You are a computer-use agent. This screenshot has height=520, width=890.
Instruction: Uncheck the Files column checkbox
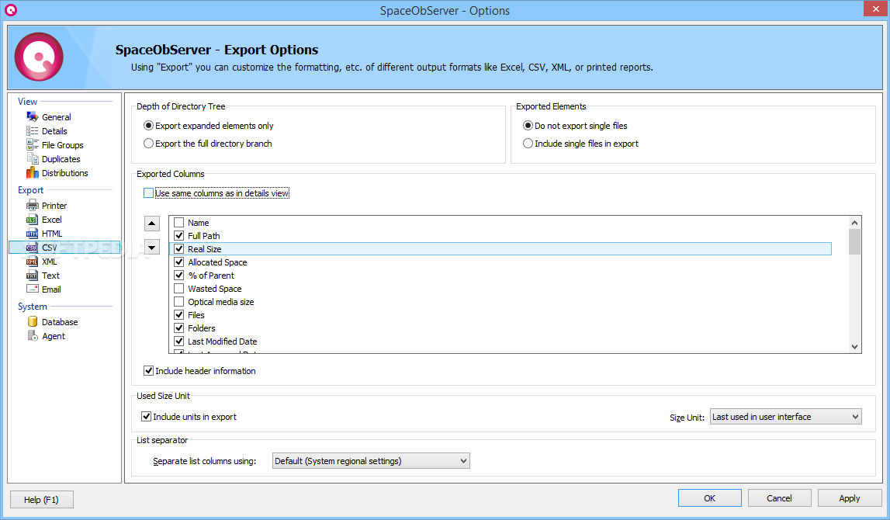pyautogui.click(x=178, y=314)
